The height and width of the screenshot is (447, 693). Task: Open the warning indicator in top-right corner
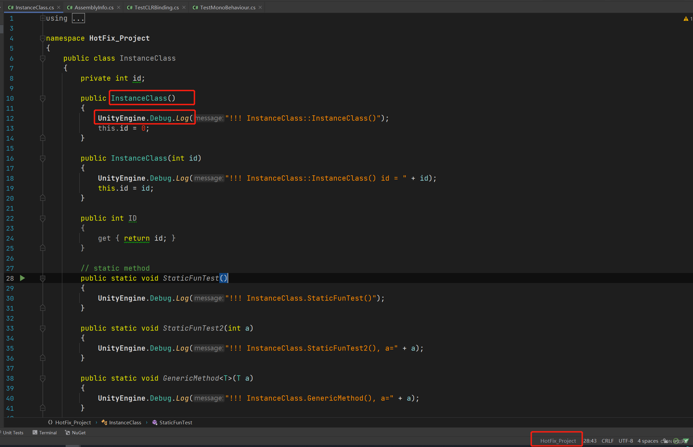pos(687,19)
